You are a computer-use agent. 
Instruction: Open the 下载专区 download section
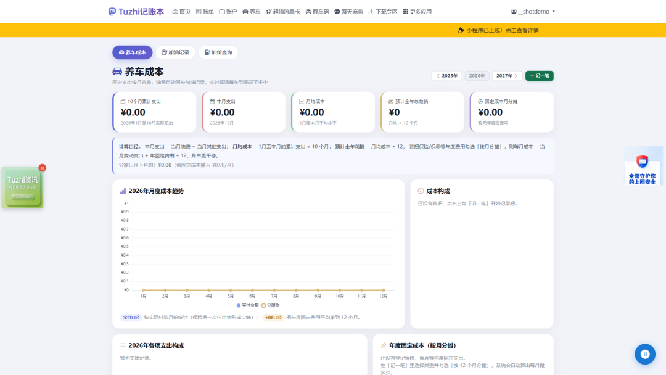click(x=383, y=12)
